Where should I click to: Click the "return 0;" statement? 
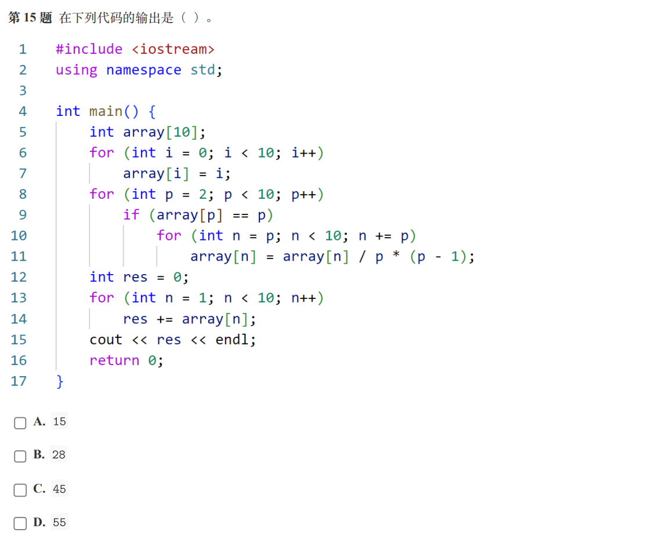point(126,360)
